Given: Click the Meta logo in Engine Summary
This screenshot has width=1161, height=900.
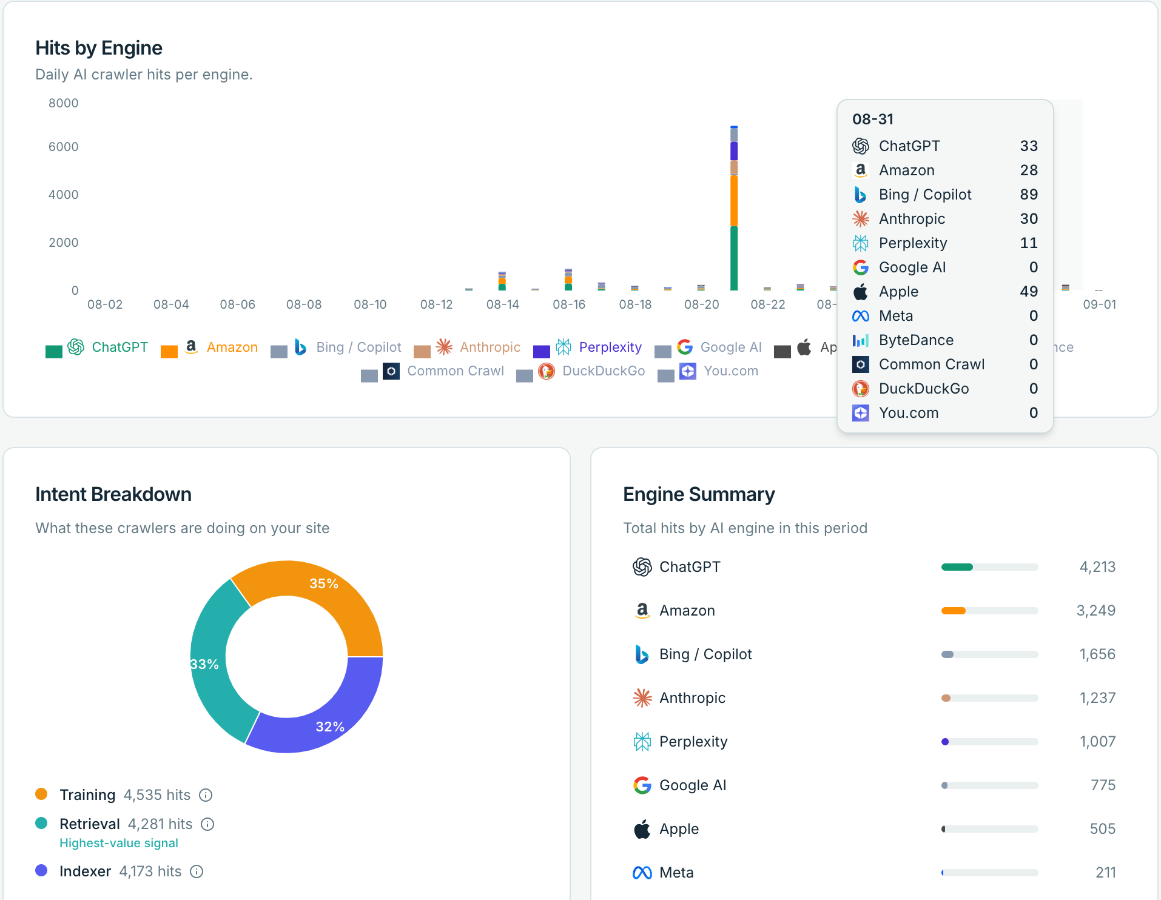Looking at the screenshot, I should click(642, 873).
